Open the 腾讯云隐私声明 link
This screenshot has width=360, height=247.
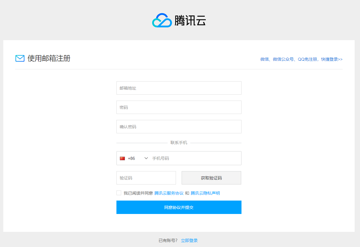tap(205, 193)
